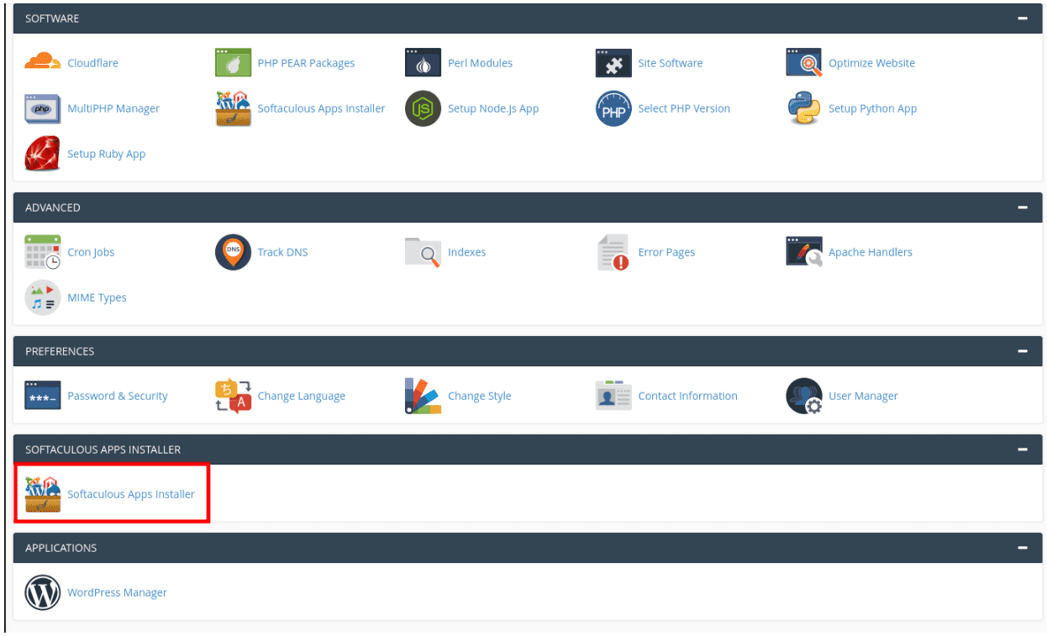
Task: Open the Indexes folder icon
Action: coord(424,252)
